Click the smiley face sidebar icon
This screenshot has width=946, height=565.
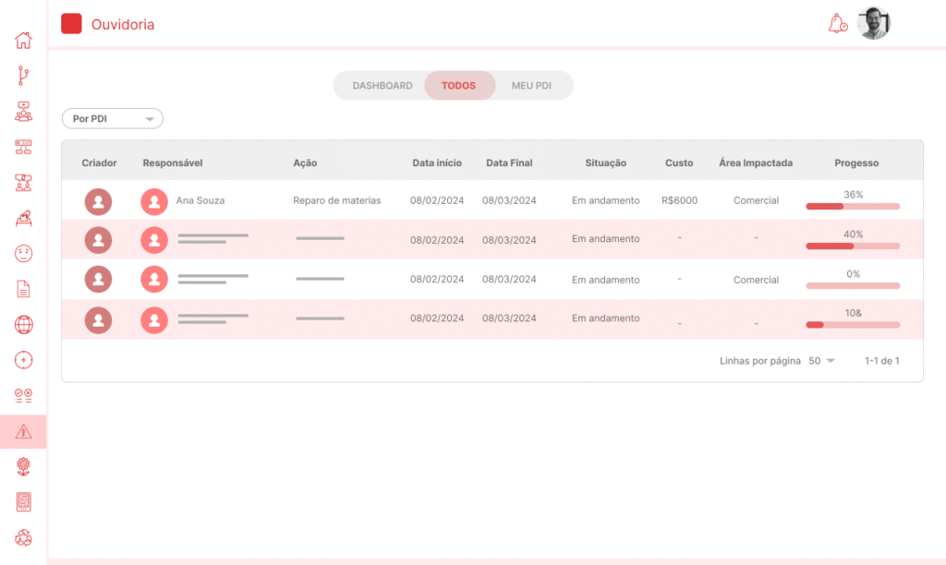click(23, 253)
